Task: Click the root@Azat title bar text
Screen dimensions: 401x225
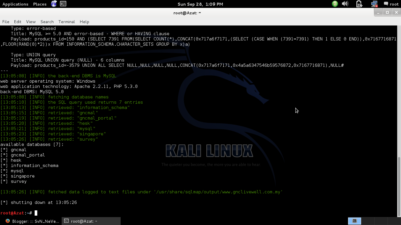Action: click(187, 13)
